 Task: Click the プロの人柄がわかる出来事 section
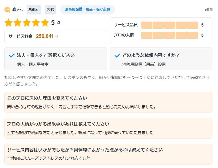(x=108, y=128)
